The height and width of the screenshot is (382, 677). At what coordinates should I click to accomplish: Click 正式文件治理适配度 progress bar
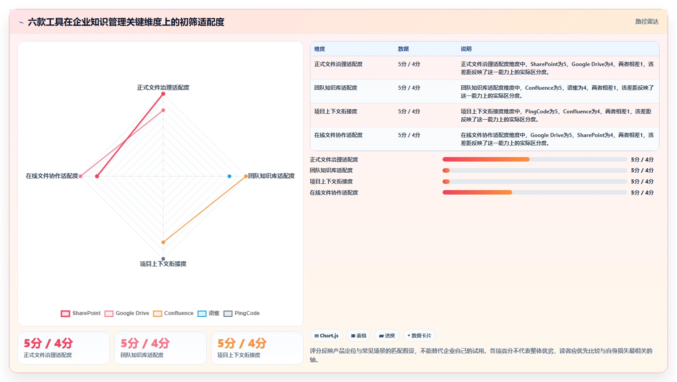coord(535,159)
